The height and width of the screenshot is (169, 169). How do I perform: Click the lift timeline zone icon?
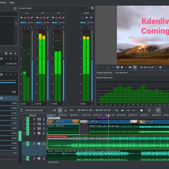click(134, 110)
